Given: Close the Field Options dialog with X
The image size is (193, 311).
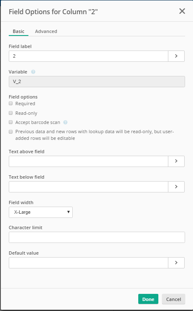Looking at the screenshot, I should click(182, 11).
